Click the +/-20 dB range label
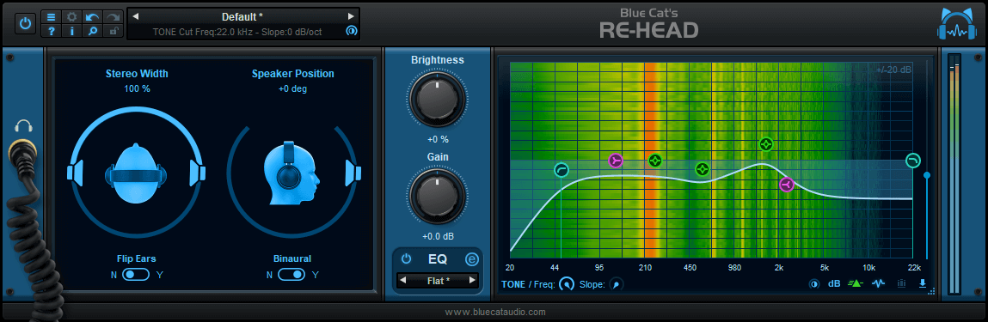Image resolution: width=988 pixels, height=322 pixels. [x=893, y=70]
